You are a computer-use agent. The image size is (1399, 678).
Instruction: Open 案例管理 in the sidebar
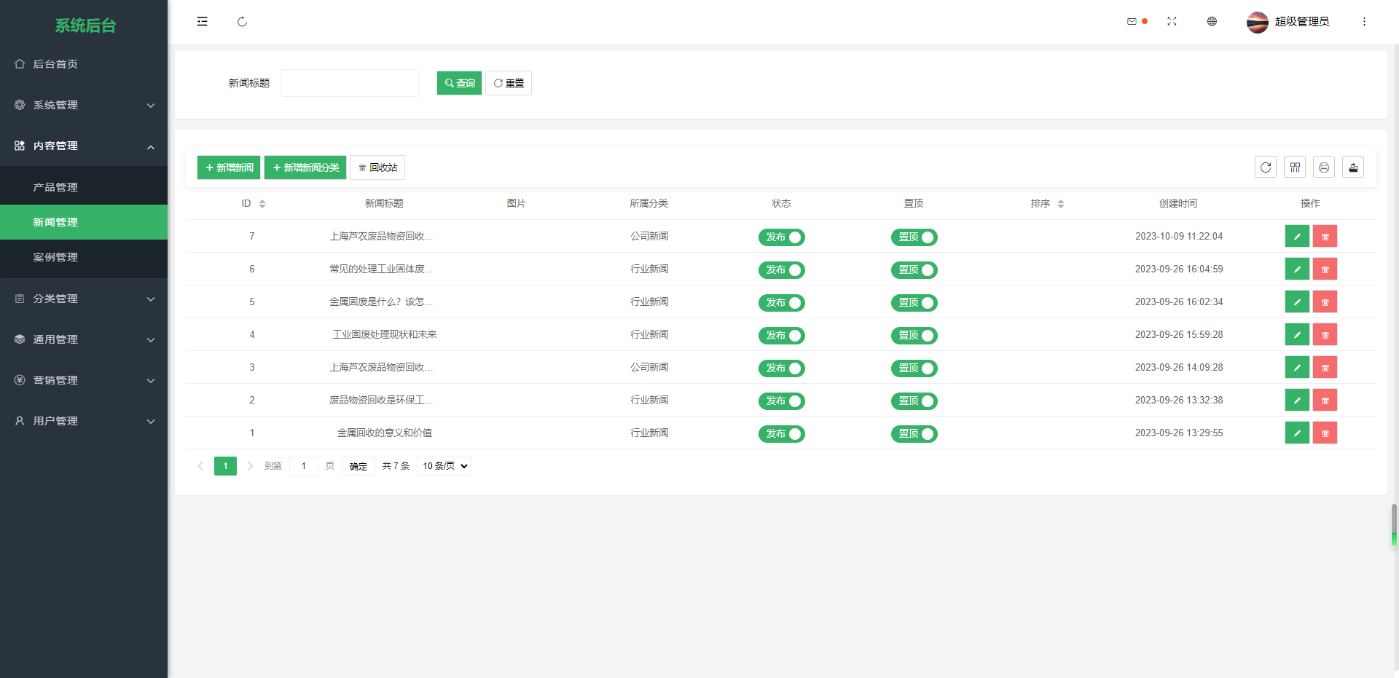(55, 257)
